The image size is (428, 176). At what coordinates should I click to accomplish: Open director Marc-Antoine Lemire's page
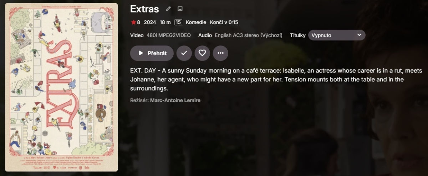point(175,100)
